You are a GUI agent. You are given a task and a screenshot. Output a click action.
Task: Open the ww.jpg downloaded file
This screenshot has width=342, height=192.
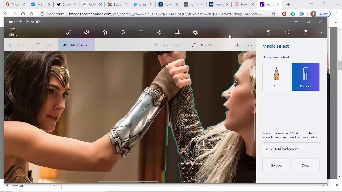pos(18,186)
